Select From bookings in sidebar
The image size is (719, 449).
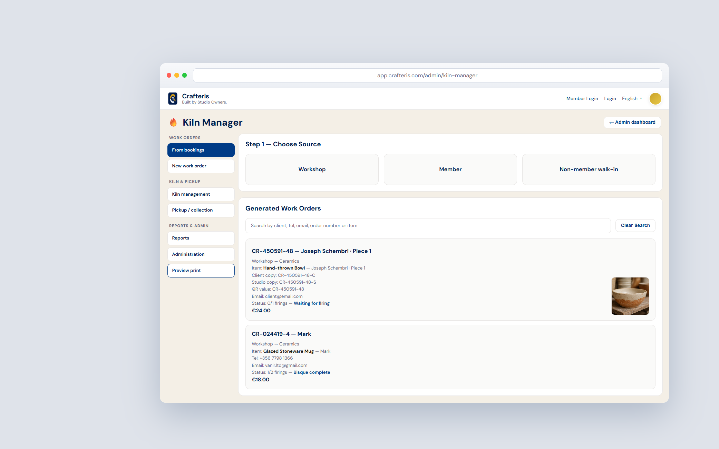[201, 150]
